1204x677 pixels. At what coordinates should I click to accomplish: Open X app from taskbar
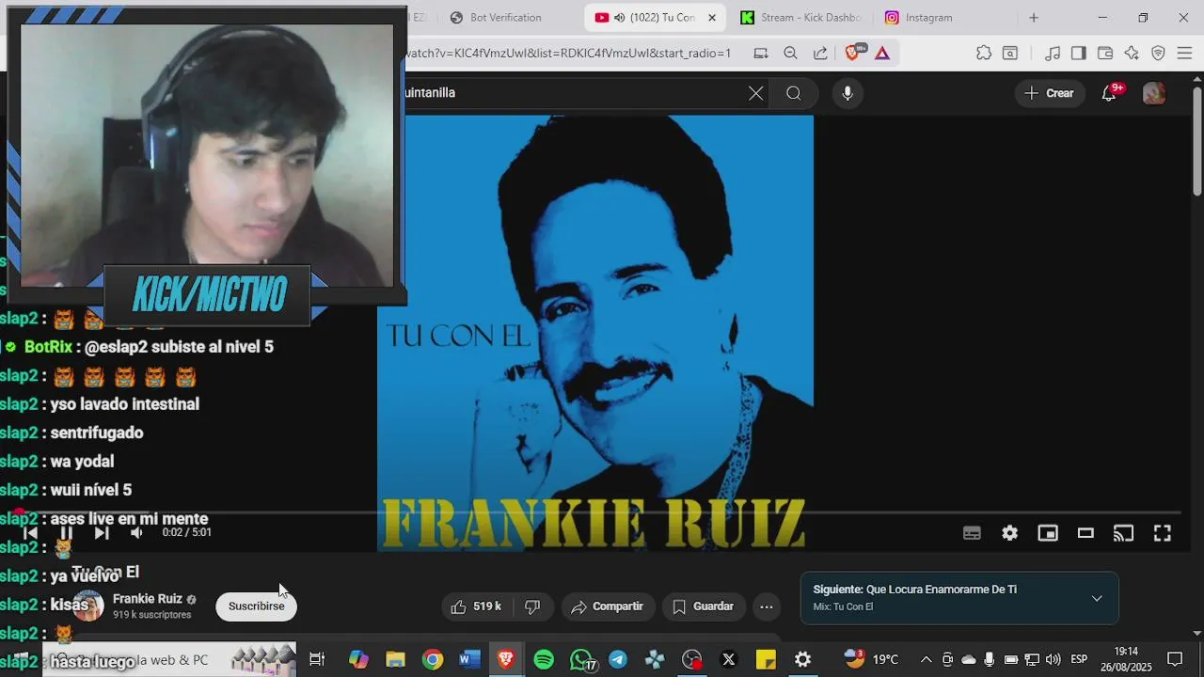[x=729, y=660]
